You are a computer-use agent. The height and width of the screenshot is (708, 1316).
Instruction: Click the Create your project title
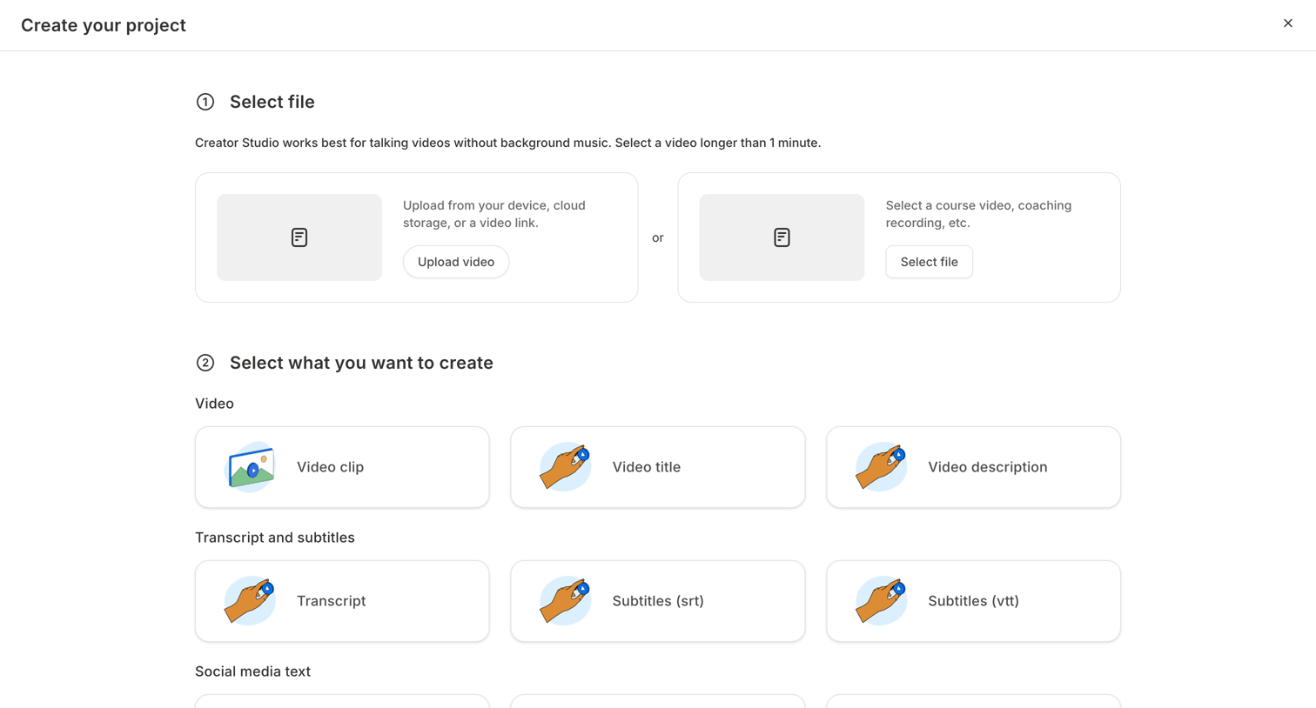point(104,25)
